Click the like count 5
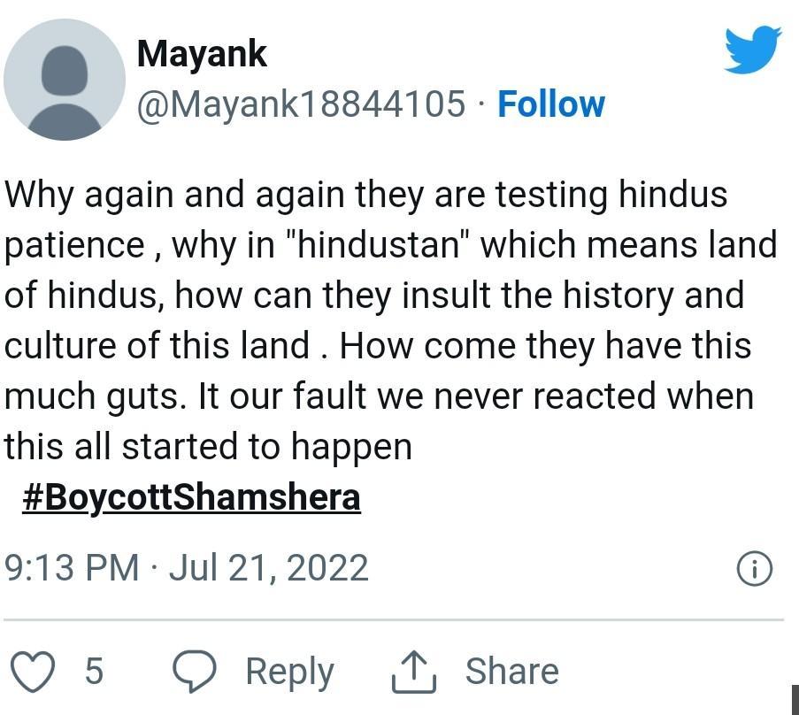799x715 pixels. tap(94, 671)
